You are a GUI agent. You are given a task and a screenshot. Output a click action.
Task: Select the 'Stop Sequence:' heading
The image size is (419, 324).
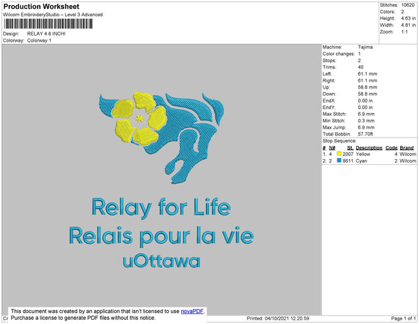[x=339, y=141]
